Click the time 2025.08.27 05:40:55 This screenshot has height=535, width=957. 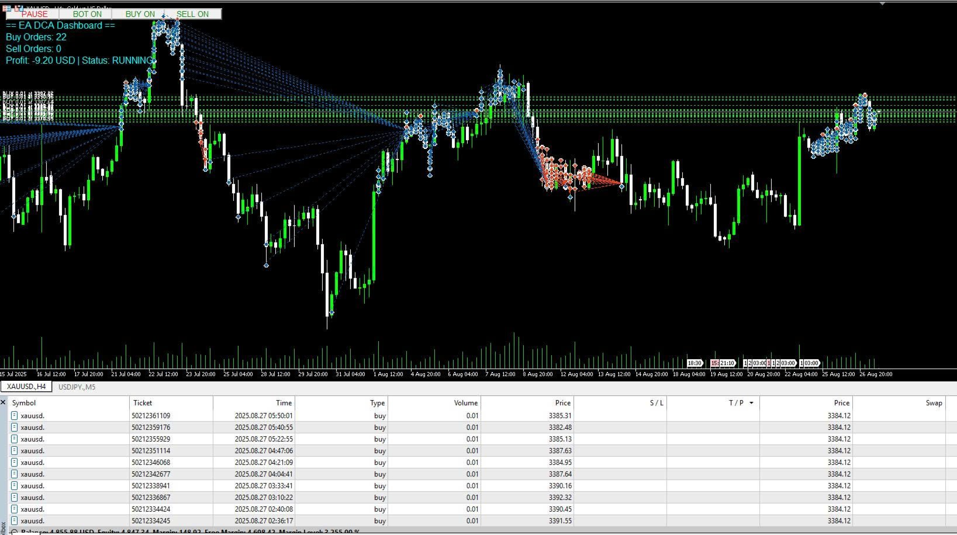tap(264, 428)
